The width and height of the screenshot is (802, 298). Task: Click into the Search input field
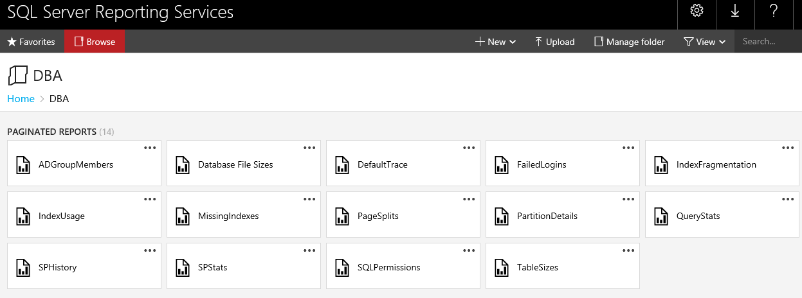click(767, 42)
